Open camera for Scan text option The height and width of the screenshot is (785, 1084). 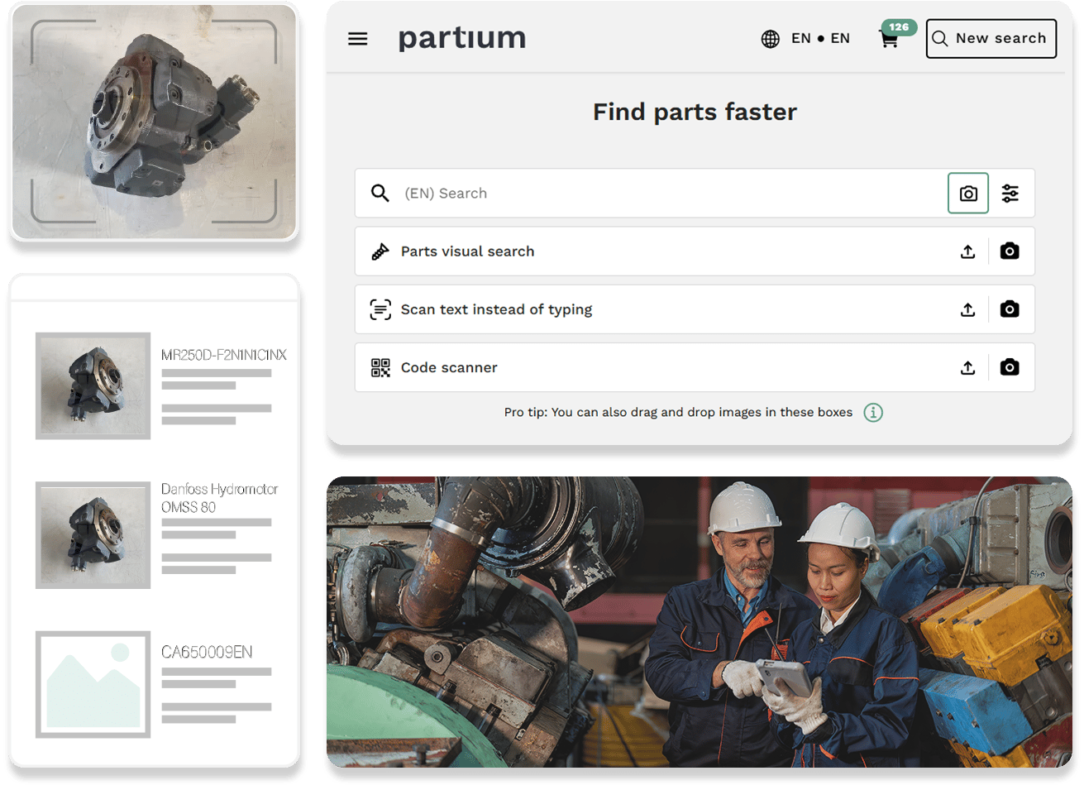[1010, 309]
